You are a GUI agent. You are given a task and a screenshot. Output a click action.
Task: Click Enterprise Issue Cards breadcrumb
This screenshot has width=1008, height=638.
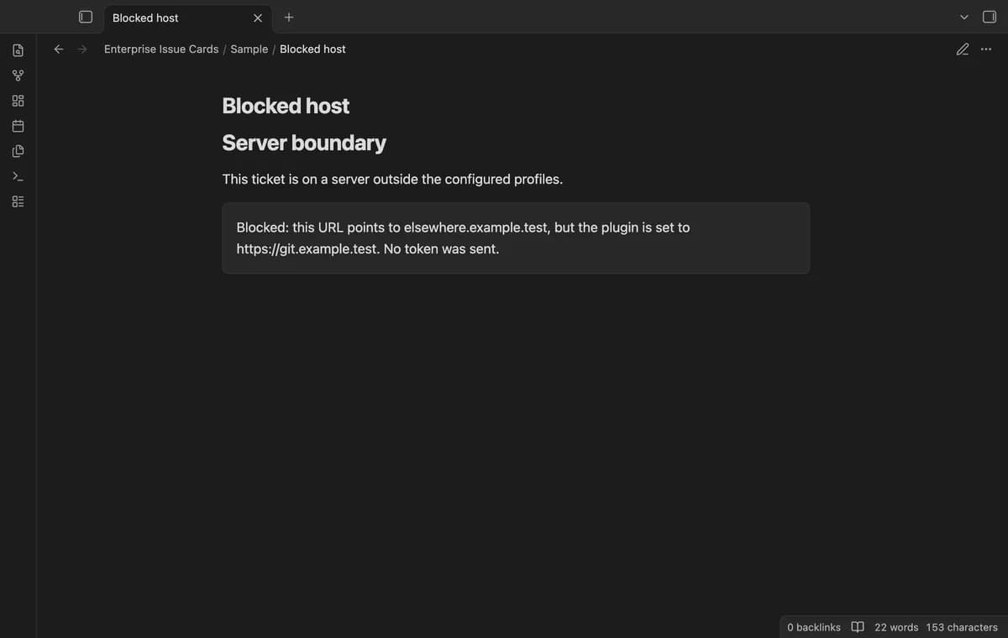(161, 50)
